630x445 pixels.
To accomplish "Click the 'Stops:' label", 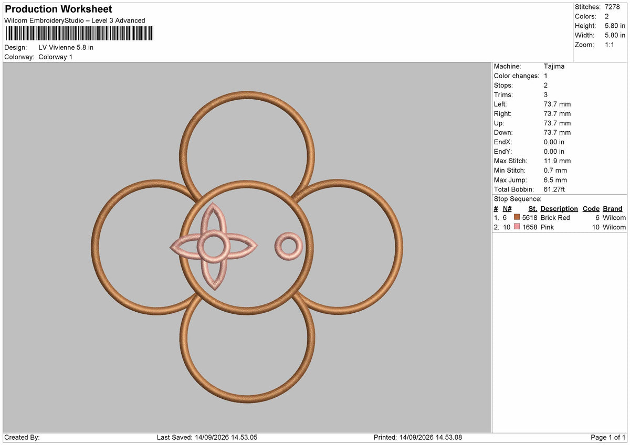I will coord(503,85).
